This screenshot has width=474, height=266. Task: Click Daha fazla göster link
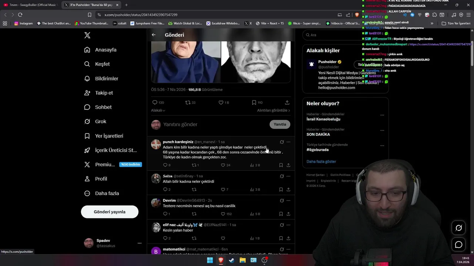pyautogui.click(x=321, y=161)
